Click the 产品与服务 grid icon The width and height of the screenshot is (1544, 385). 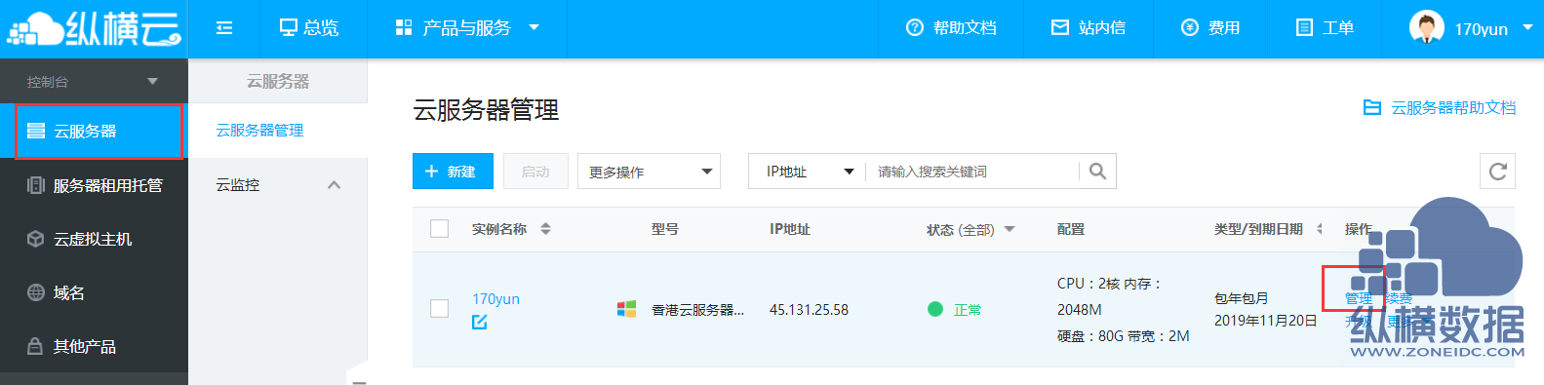coord(404,27)
